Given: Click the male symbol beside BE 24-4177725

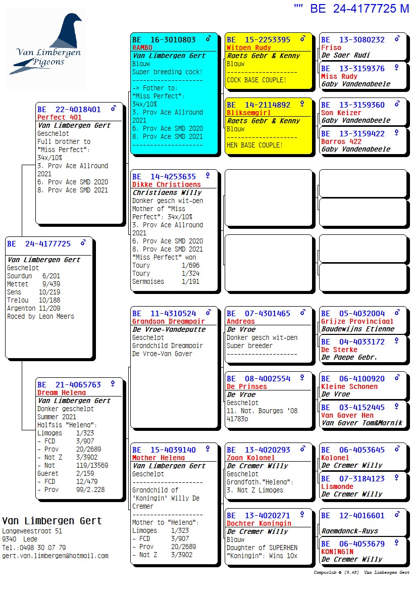Looking at the screenshot, I should [83, 243].
